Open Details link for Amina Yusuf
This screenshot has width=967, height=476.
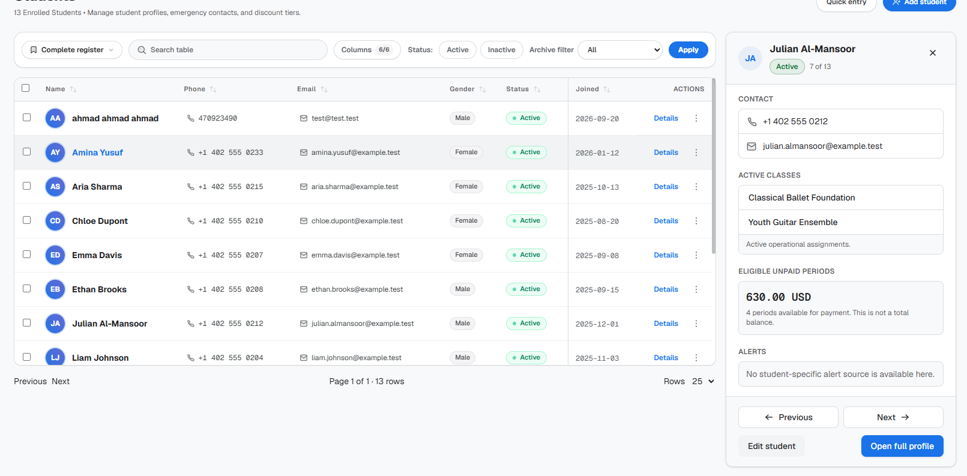666,152
